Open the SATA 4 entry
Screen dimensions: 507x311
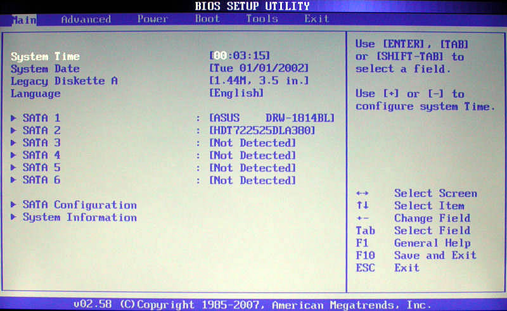pos(41,155)
